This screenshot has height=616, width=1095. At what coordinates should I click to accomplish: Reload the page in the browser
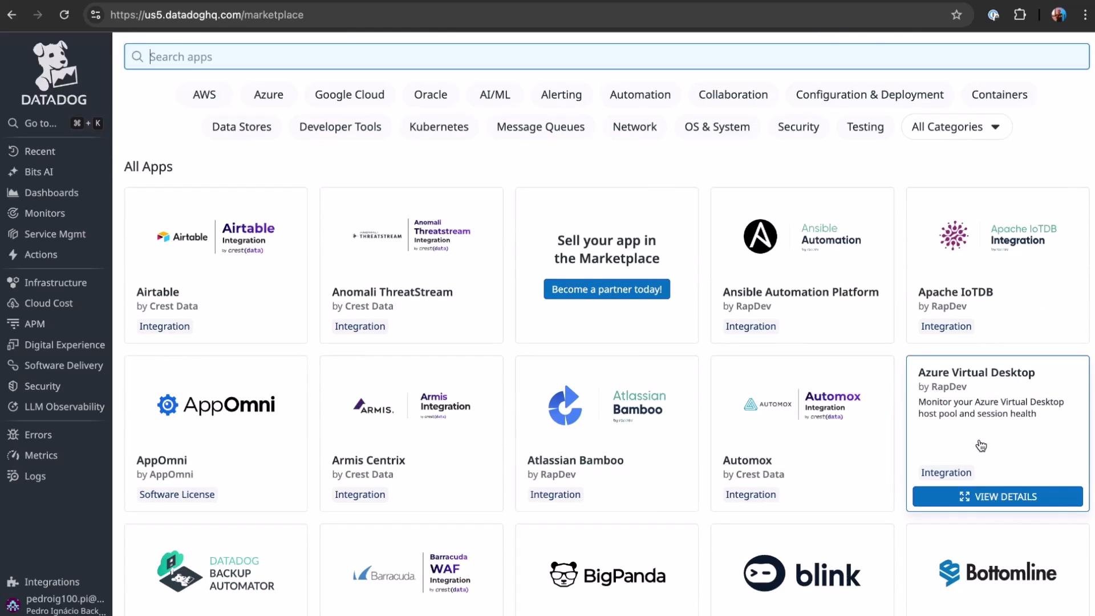64,15
